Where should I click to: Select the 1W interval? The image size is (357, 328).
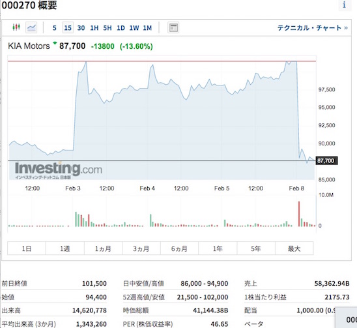(134, 28)
